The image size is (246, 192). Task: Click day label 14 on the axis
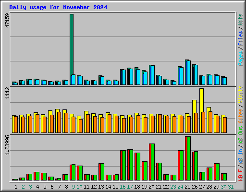(x=108, y=187)
